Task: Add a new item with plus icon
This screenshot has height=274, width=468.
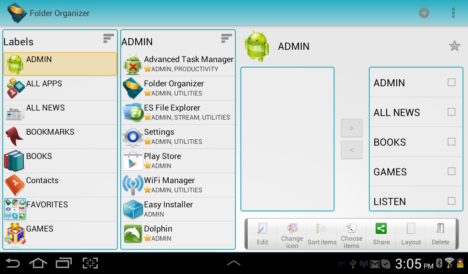Action: coord(424,13)
